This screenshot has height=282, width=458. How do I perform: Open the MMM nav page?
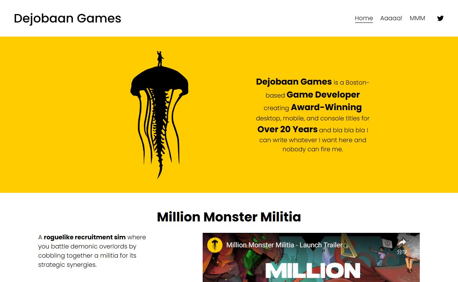(417, 18)
